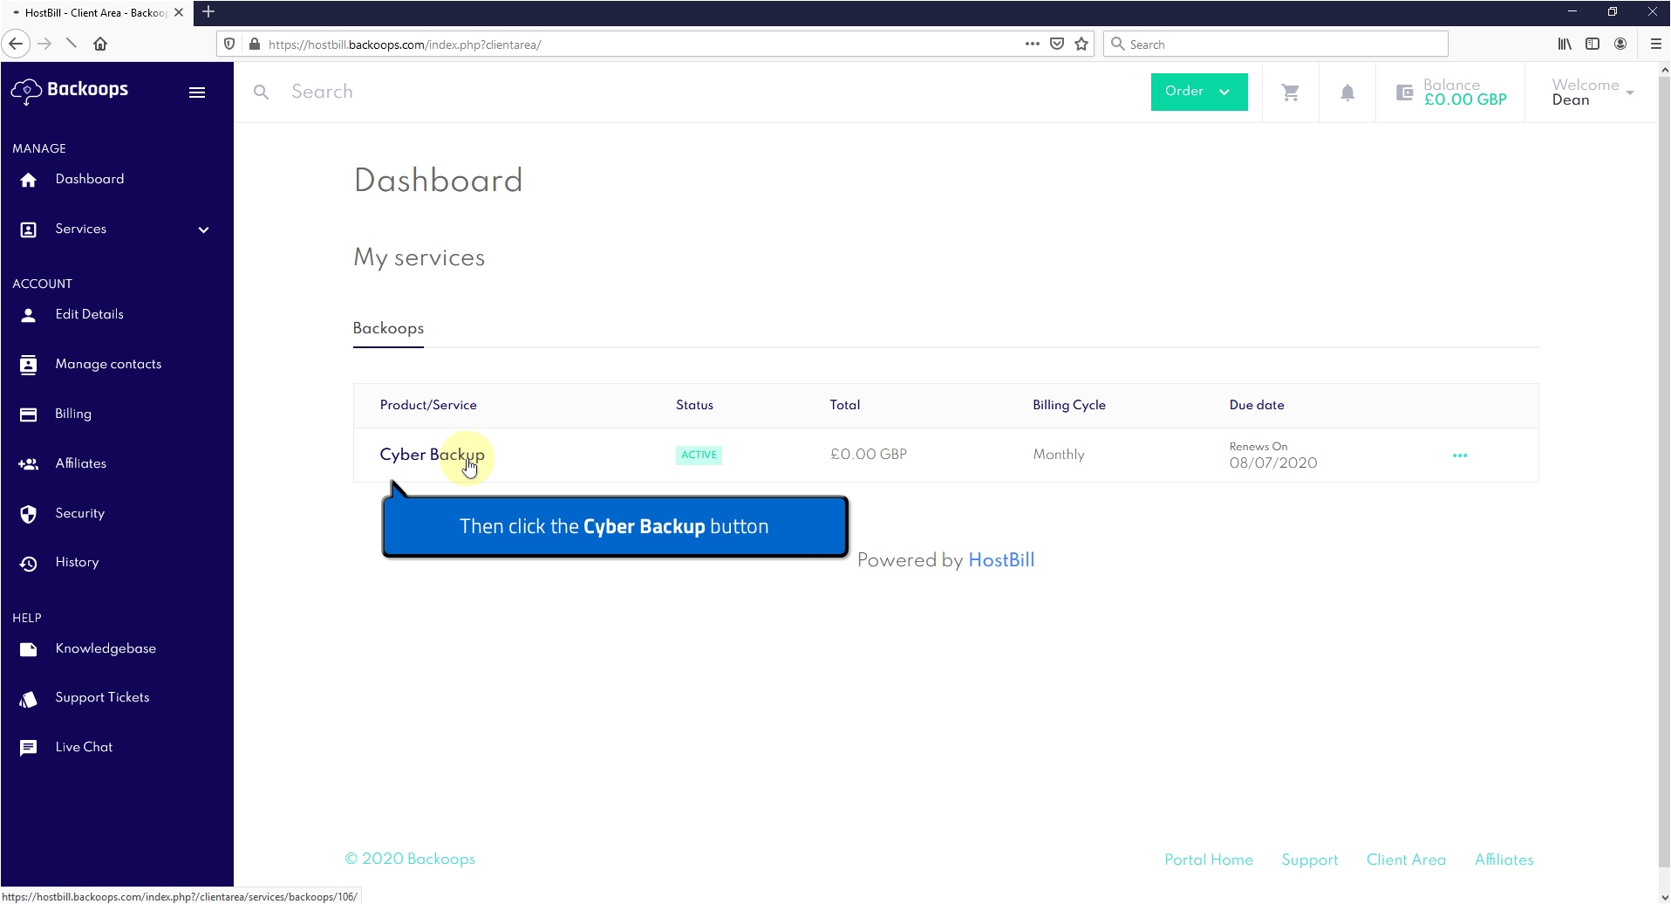
Task: Click the Firefox Search box
Action: [1276, 44]
